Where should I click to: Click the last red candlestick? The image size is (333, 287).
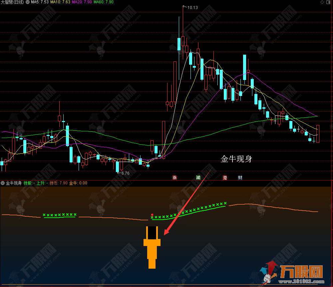point(318,134)
